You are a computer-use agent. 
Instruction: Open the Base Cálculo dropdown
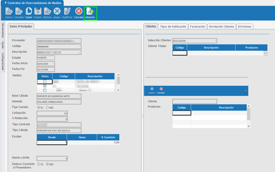(x=79, y=96)
